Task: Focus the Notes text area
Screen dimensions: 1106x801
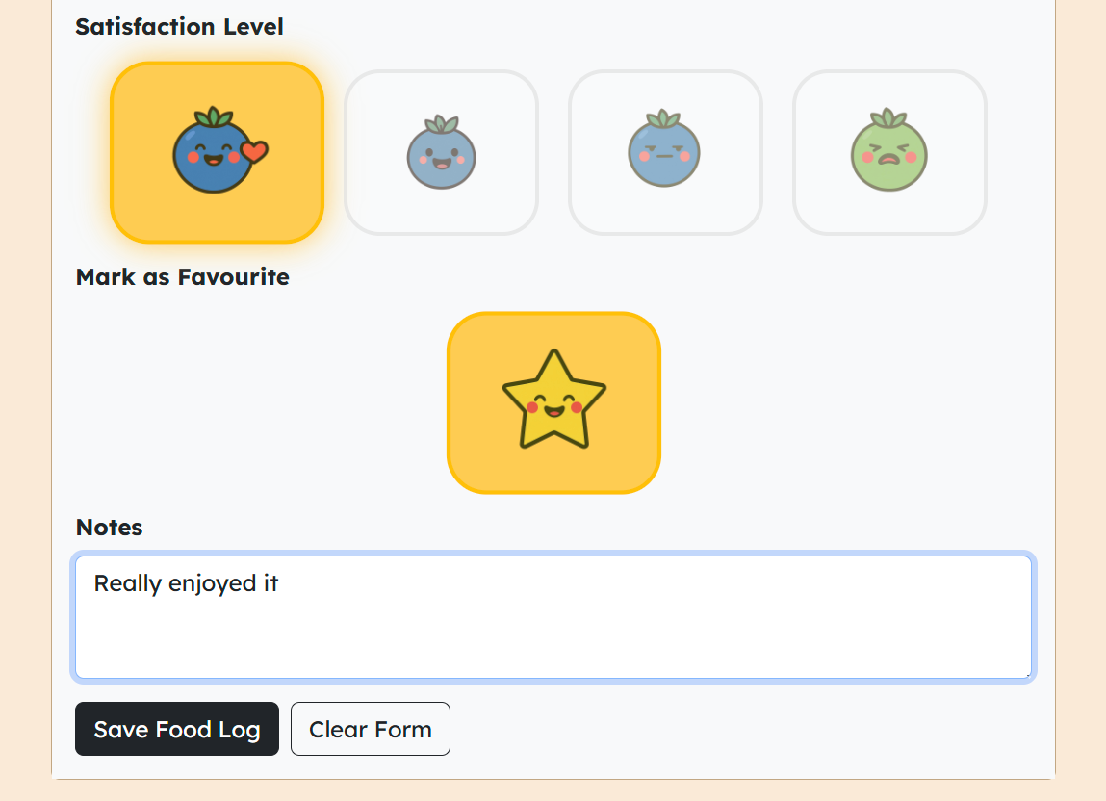Action: (x=553, y=617)
